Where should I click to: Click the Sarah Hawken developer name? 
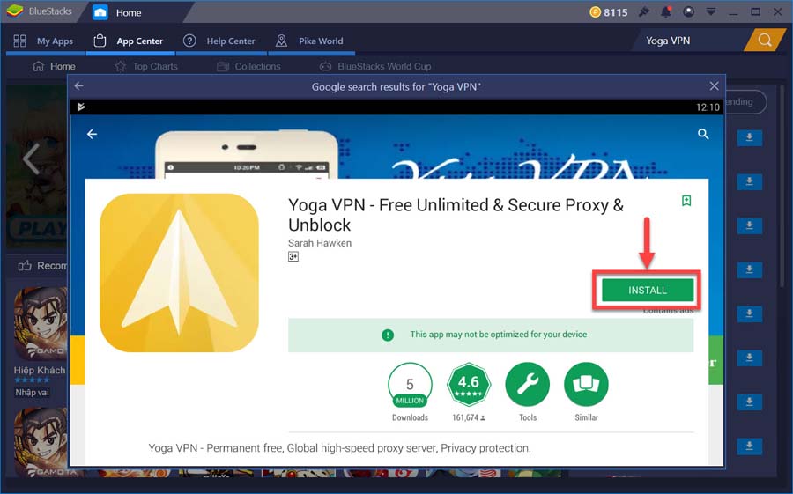[320, 243]
